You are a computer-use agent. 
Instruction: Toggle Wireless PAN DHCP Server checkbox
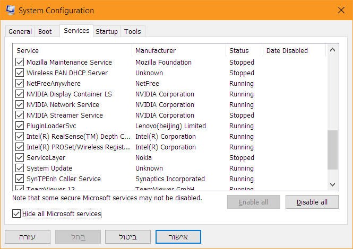point(20,73)
